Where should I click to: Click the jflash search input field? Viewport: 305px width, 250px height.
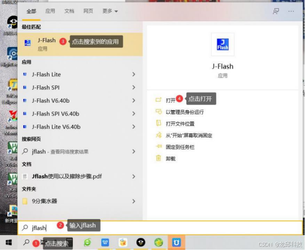point(160,228)
